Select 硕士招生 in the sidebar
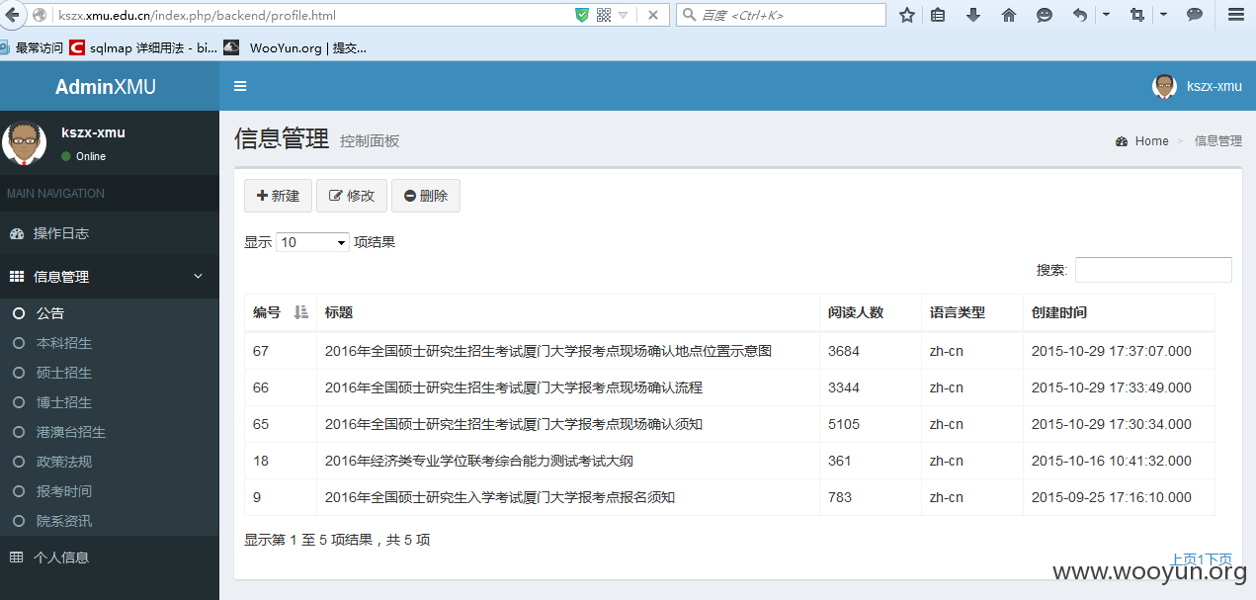This screenshot has width=1256, height=600. 109,373
